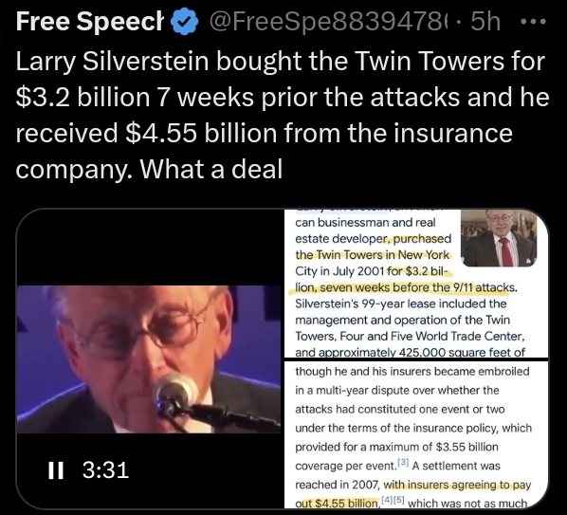Click 'Four and Five World Trade Center' text

coord(432,336)
